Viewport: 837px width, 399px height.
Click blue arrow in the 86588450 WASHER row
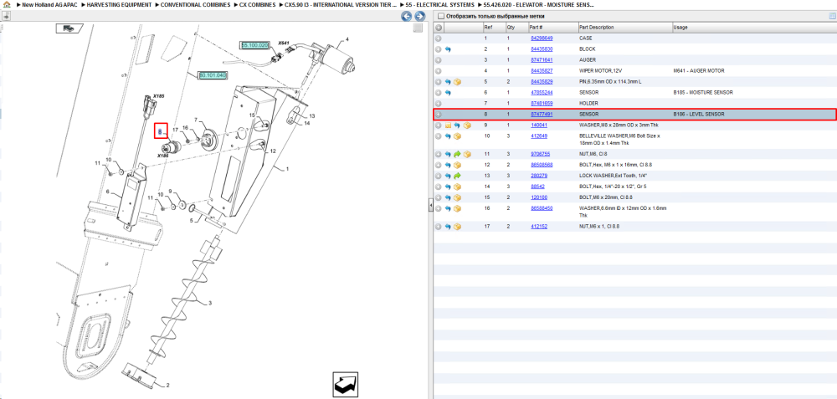pos(448,208)
